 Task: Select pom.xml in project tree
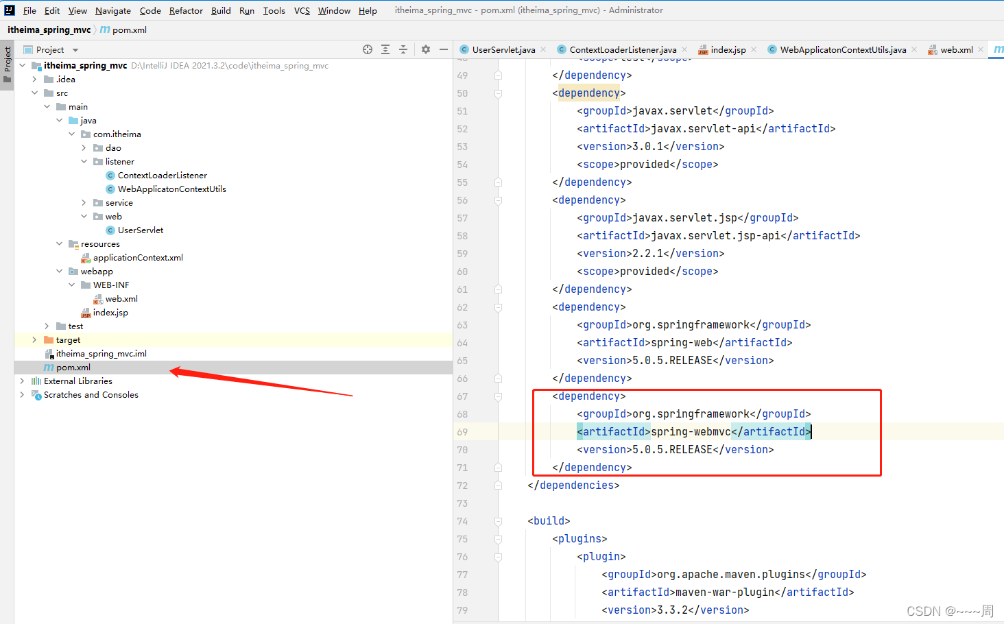(x=73, y=368)
